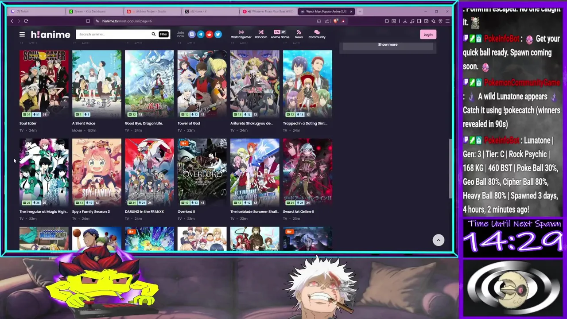Switch to the Twitch tab
The height and width of the screenshot is (319, 567).
[35, 12]
